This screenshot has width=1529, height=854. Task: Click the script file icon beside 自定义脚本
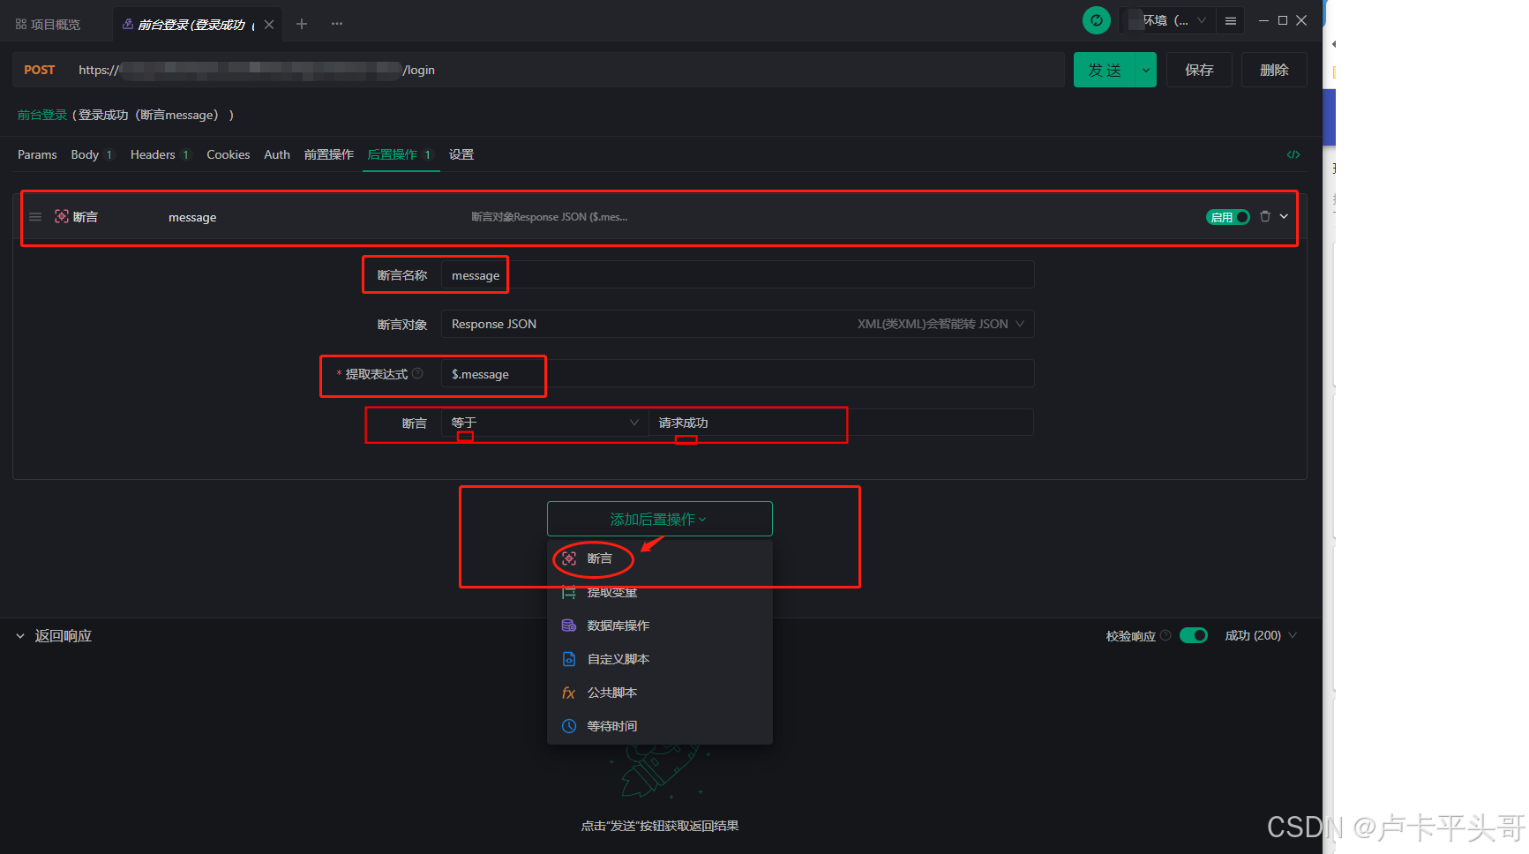click(569, 659)
